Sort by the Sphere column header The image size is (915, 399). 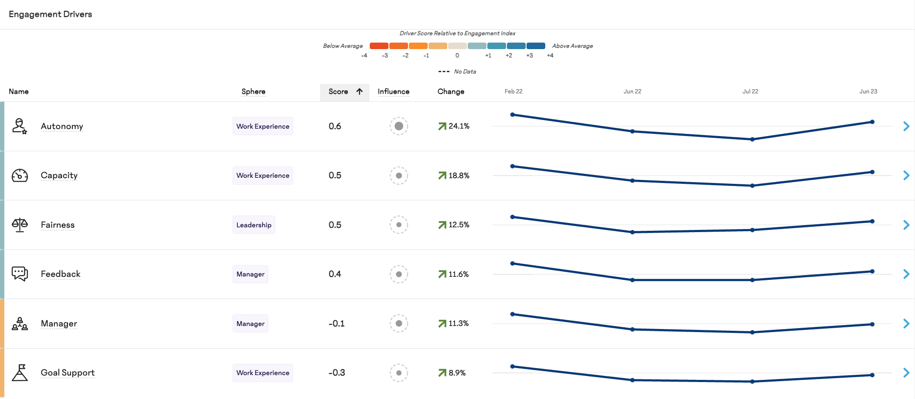click(x=253, y=92)
